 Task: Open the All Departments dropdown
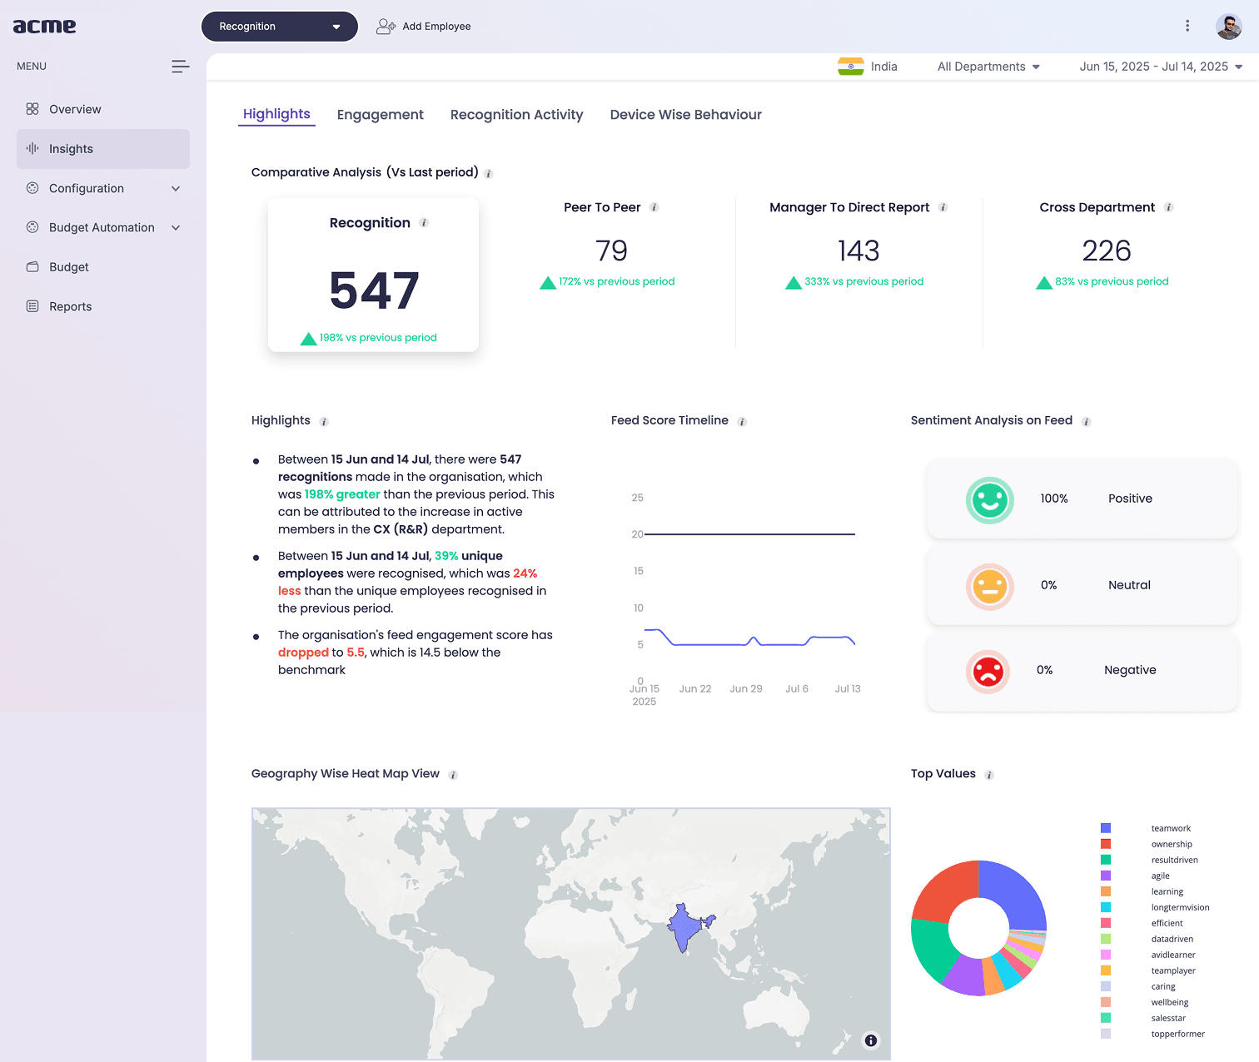988,67
